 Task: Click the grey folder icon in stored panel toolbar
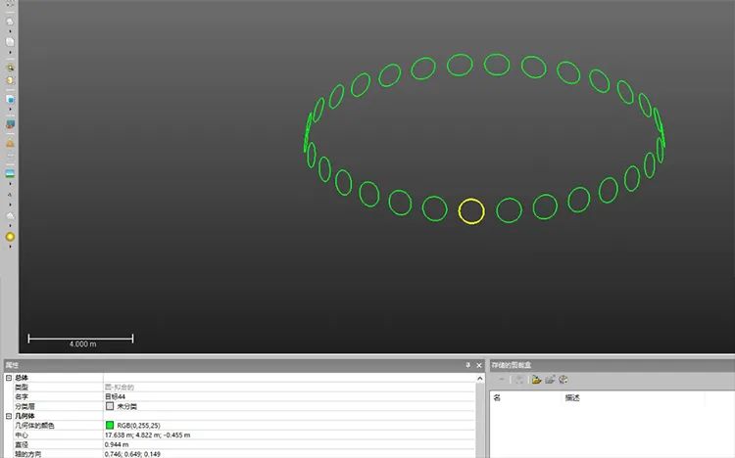(x=550, y=380)
